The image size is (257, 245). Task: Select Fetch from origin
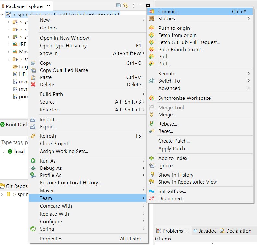coord(200,35)
